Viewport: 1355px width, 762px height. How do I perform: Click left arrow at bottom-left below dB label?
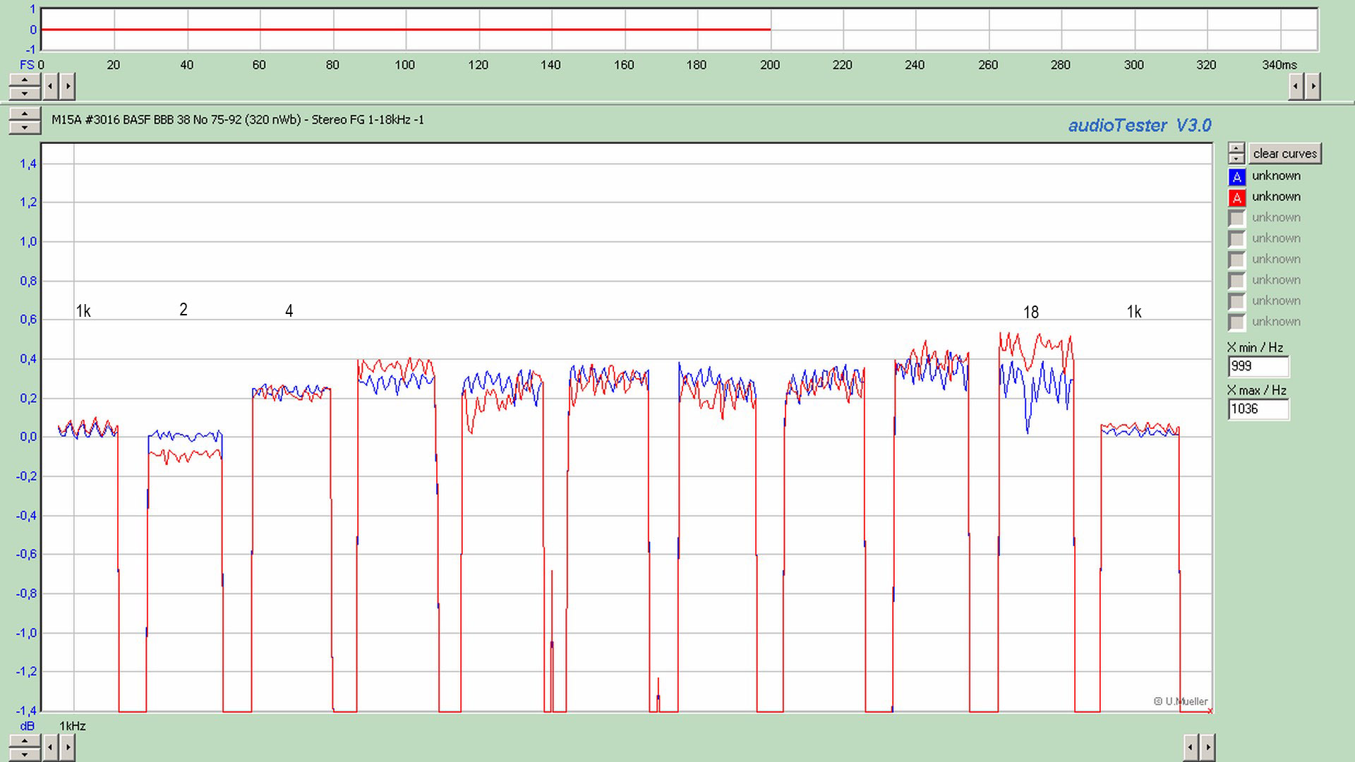pos(51,746)
